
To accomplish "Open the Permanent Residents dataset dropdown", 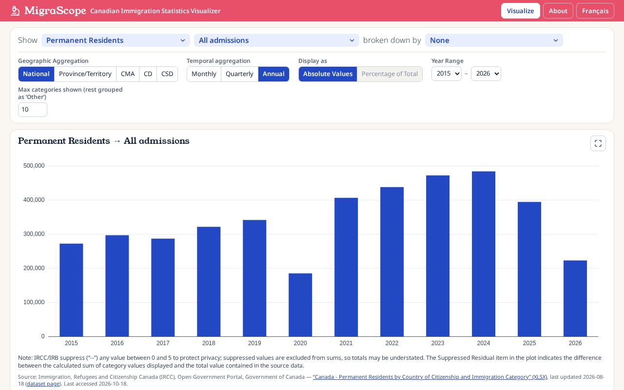I will pos(116,40).
